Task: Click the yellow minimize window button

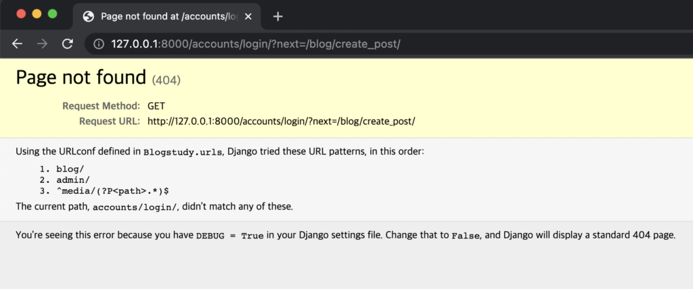Action: click(x=37, y=14)
